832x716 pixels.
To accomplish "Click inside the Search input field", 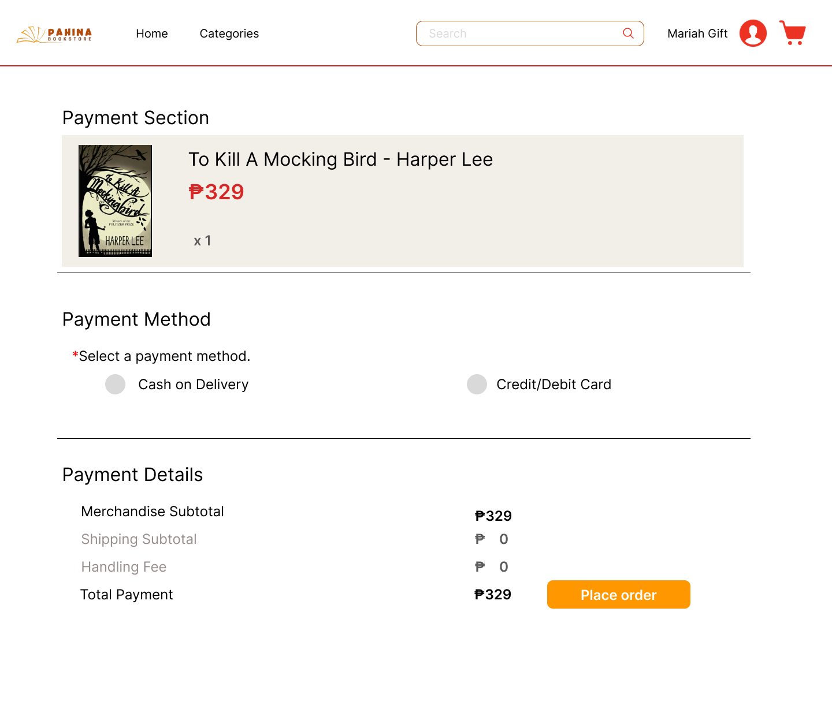I will (530, 33).
